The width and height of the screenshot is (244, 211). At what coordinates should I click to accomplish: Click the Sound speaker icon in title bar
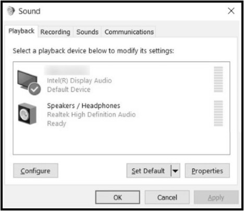pyautogui.click(x=10, y=11)
